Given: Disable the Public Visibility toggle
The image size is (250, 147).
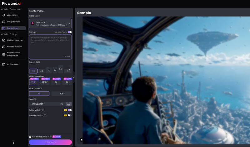Looking at the screenshot, I should click(x=70, y=110).
